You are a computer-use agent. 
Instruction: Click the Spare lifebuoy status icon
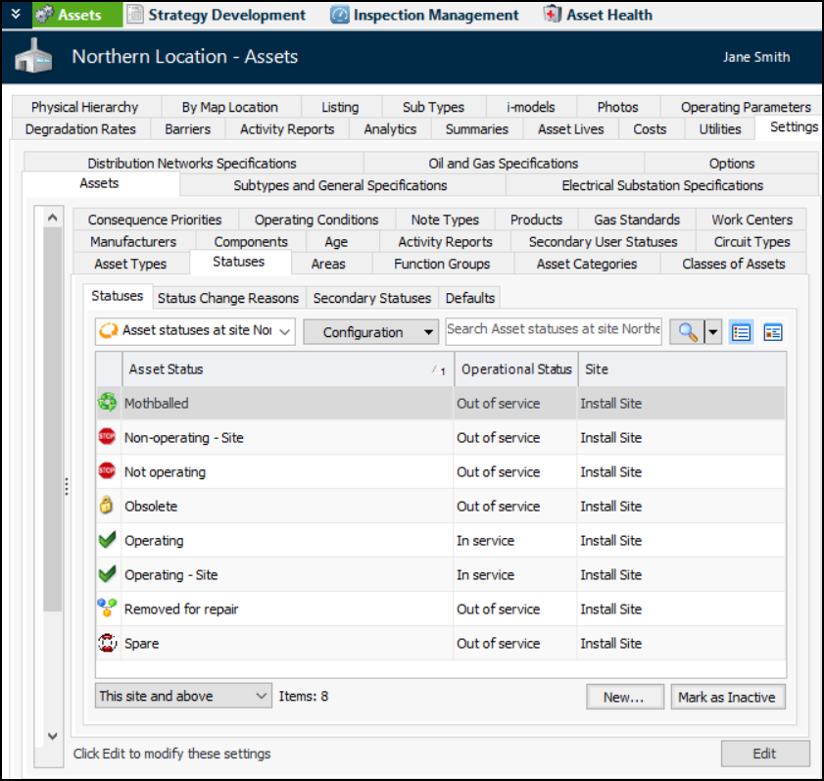coord(107,643)
